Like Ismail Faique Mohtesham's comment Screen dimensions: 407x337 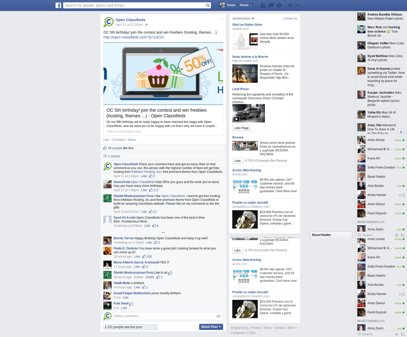pyautogui.click(x=126, y=297)
